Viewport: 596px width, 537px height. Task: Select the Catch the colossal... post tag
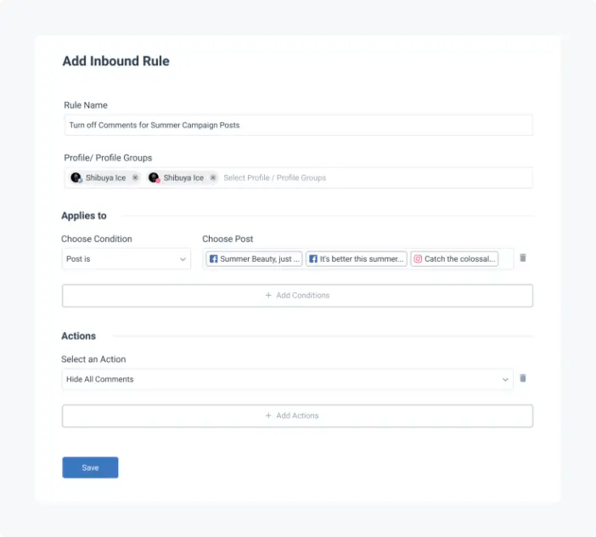click(454, 259)
